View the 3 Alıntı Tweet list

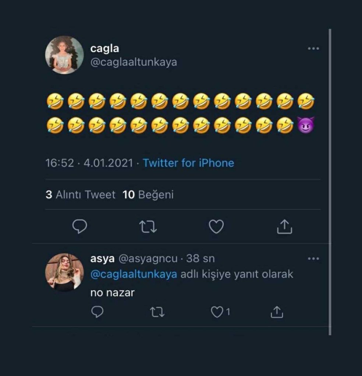point(80,195)
